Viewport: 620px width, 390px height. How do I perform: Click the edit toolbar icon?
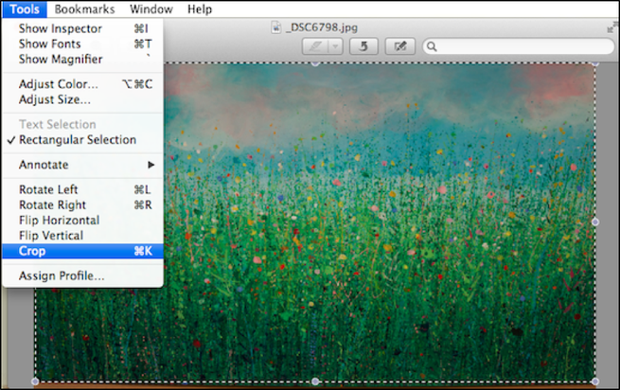(x=400, y=46)
